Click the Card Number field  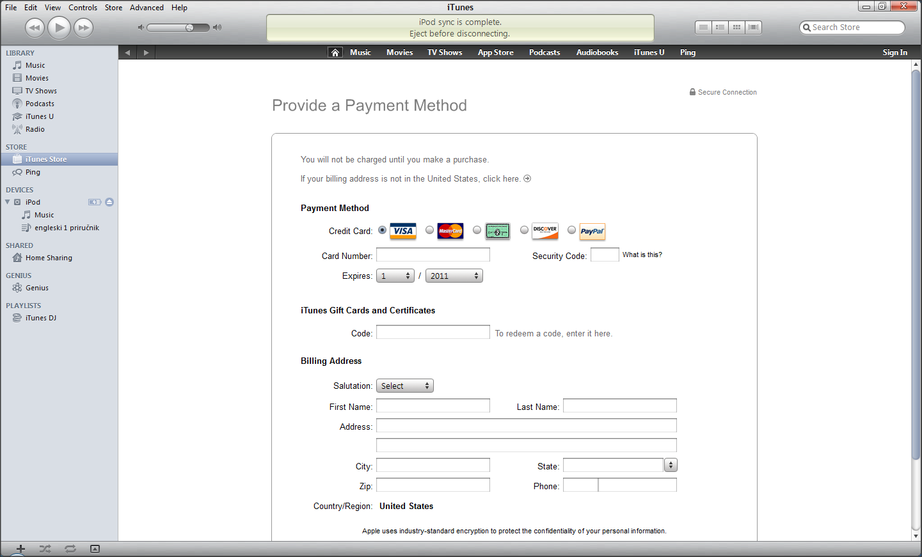point(433,255)
